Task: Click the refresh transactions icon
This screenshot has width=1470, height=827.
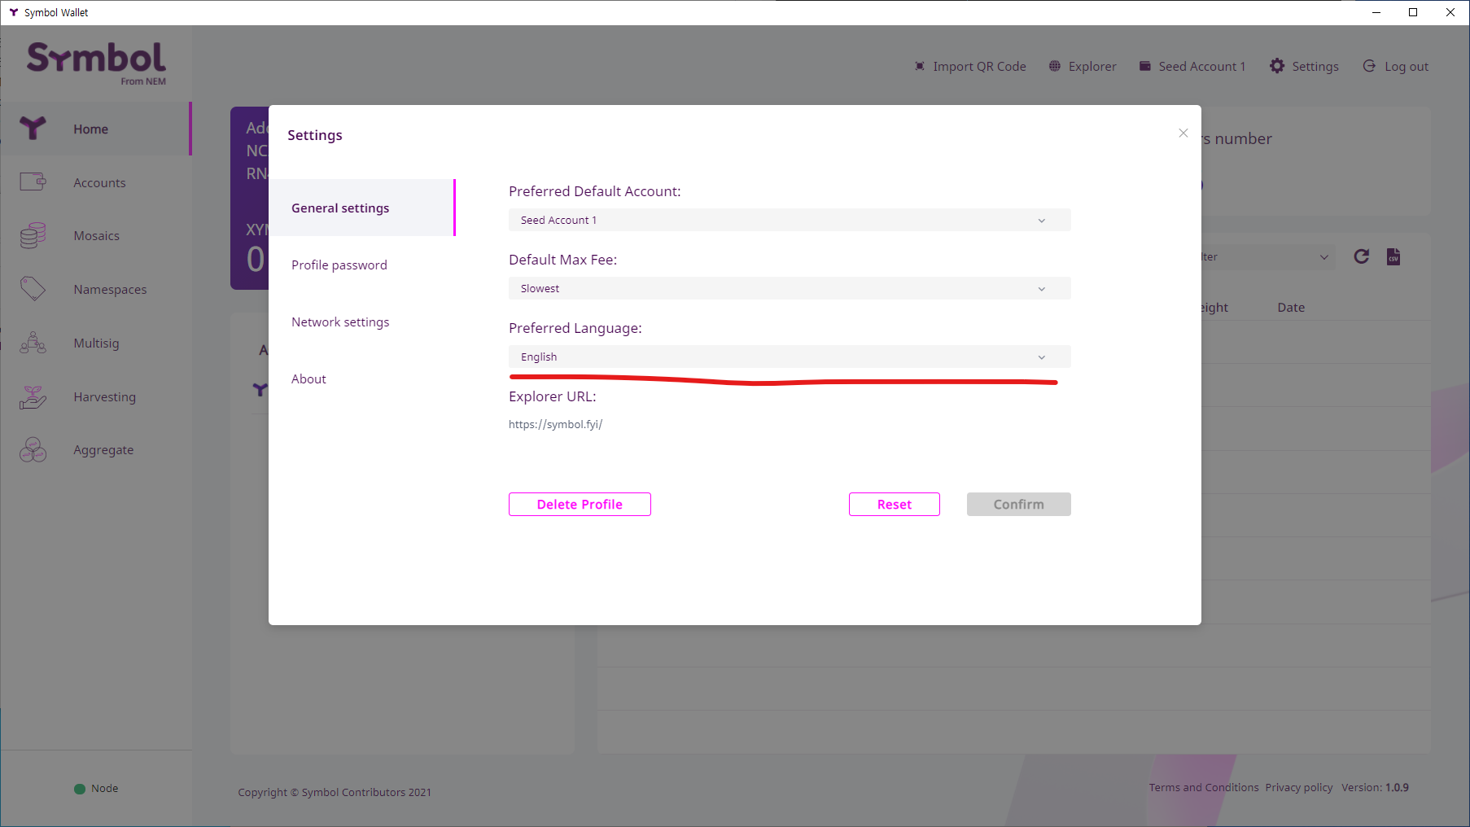Action: (1362, 256)
